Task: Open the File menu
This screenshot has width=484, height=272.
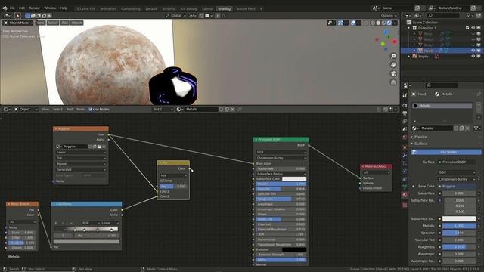Action: 12,8
